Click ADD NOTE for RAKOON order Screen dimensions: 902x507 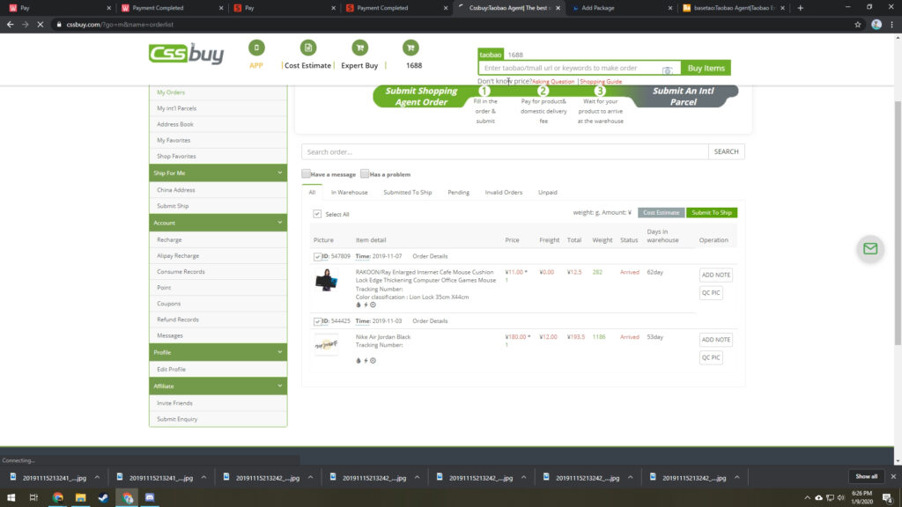[x=715, y=275]
